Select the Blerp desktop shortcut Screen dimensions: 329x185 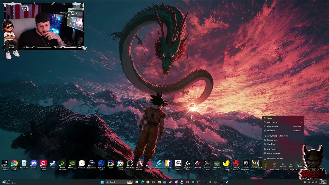coord(149,164)
